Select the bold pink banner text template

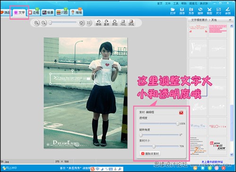[218, 31]
